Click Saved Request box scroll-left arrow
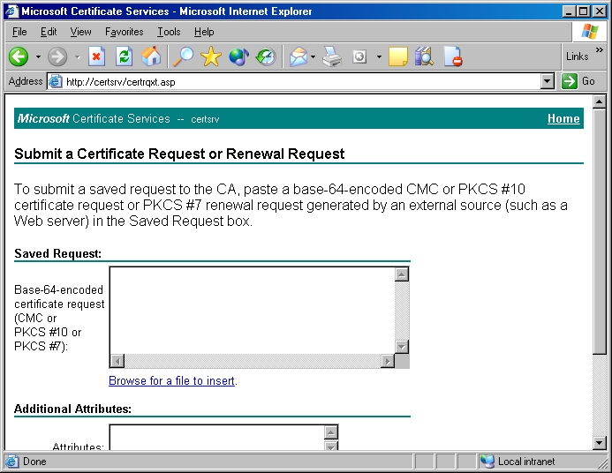The image size is (612, 473). [117, 361]
